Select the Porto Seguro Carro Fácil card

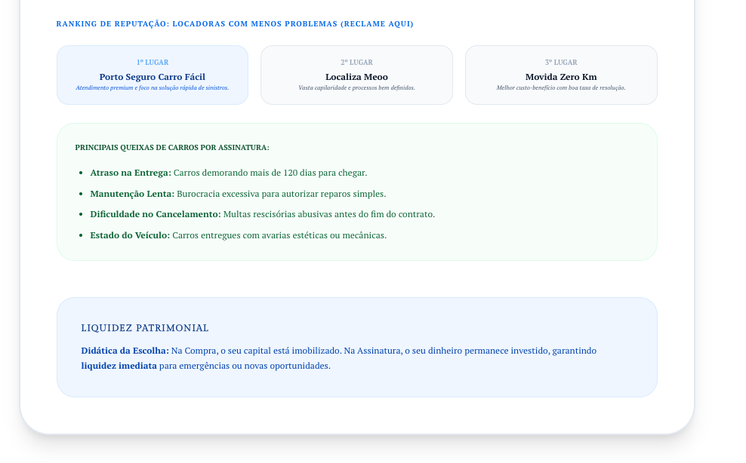point(153,75)
